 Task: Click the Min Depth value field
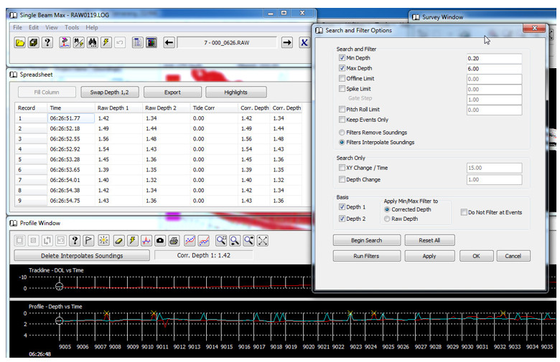pos(494,58)
